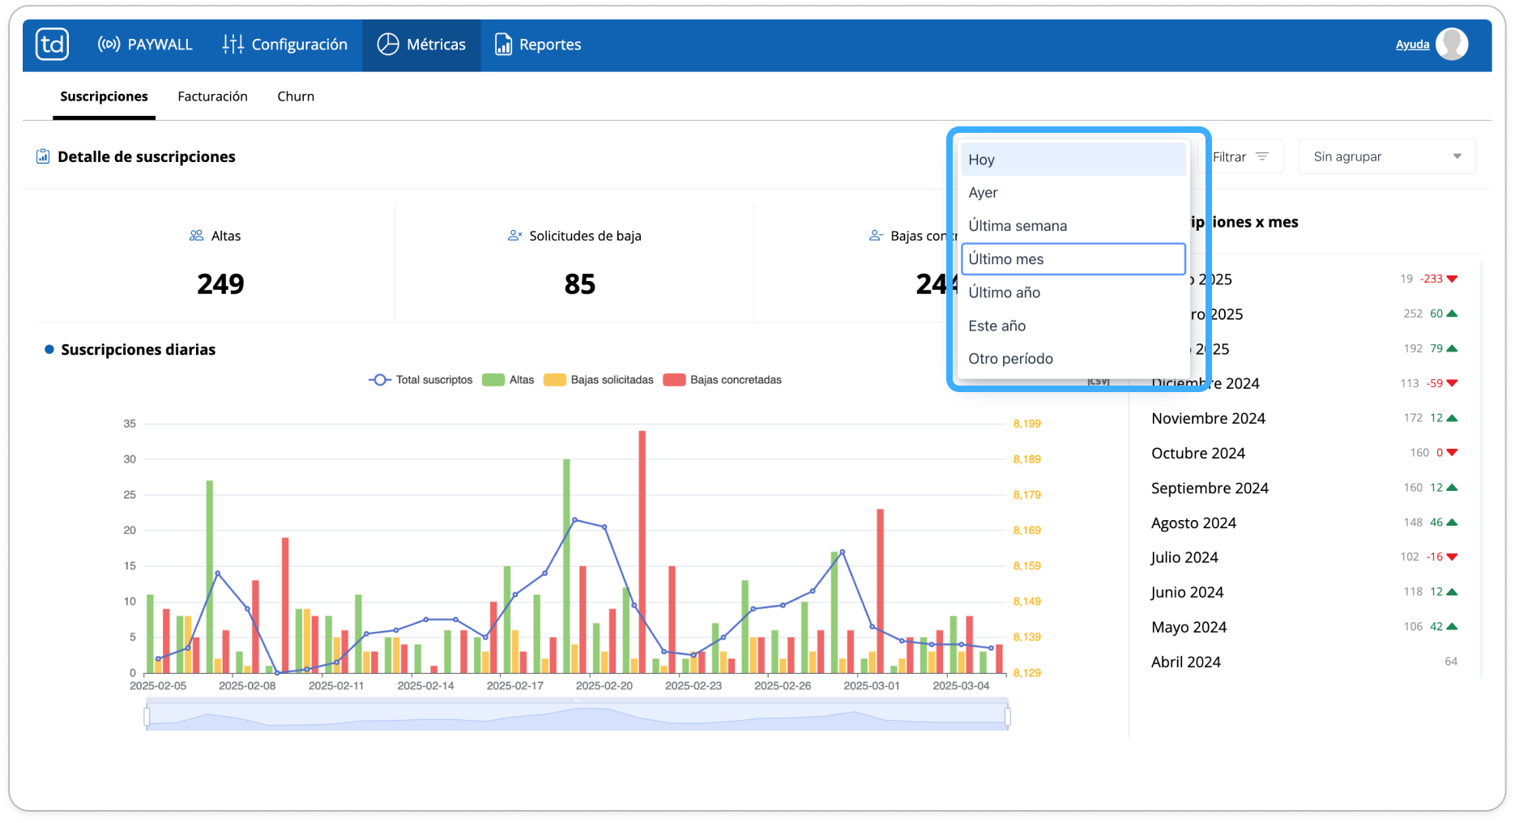Select Último año period option
1515x823 pixels.
[1073, 292]
